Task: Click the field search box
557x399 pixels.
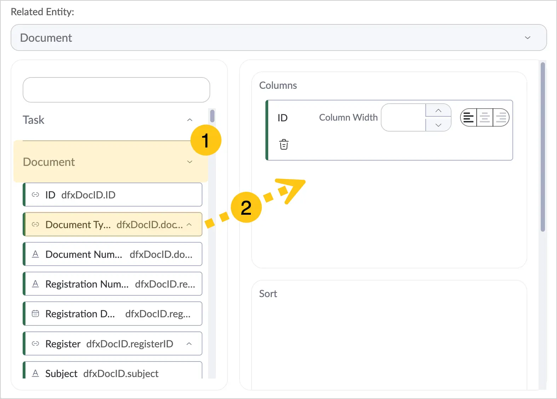Action: pyautogui.click(x=116, y=90)
